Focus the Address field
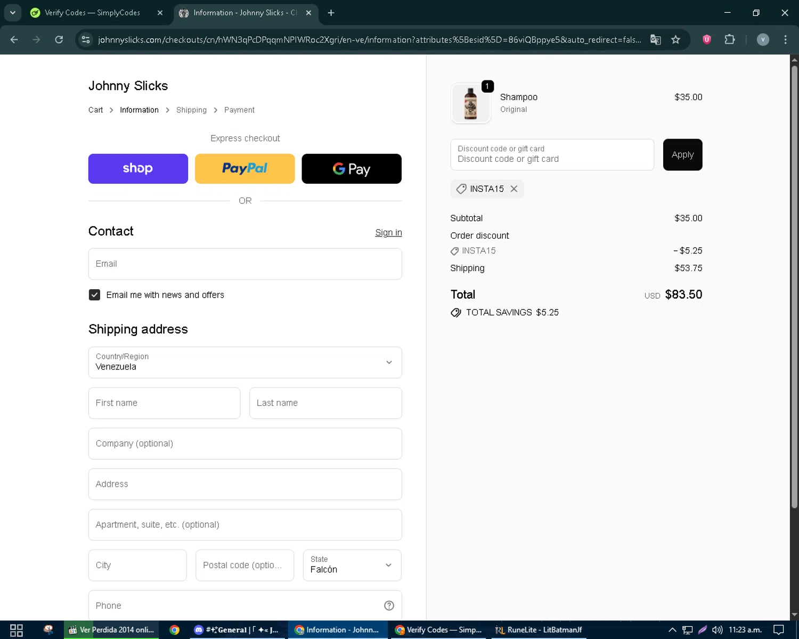Image resolution: width=799 pixels, height=639 pixels. (245, 484)
